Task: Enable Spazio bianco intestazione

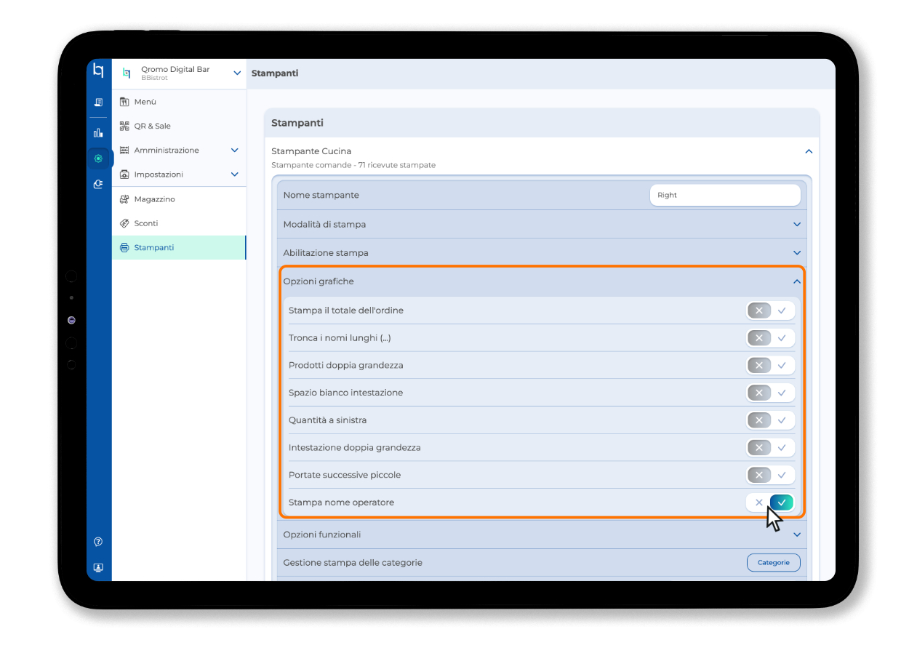Action: [x=770, y=393]
